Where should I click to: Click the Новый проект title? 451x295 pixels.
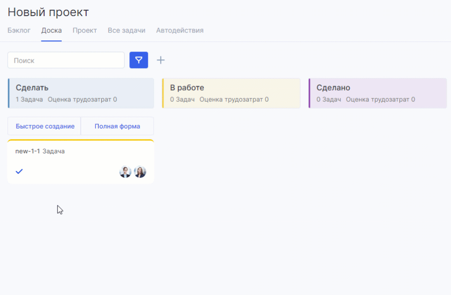48,12
